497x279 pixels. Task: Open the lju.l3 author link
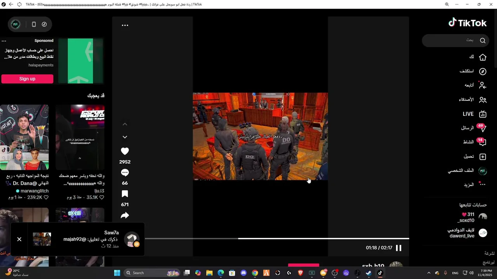[x=99, y=191]
